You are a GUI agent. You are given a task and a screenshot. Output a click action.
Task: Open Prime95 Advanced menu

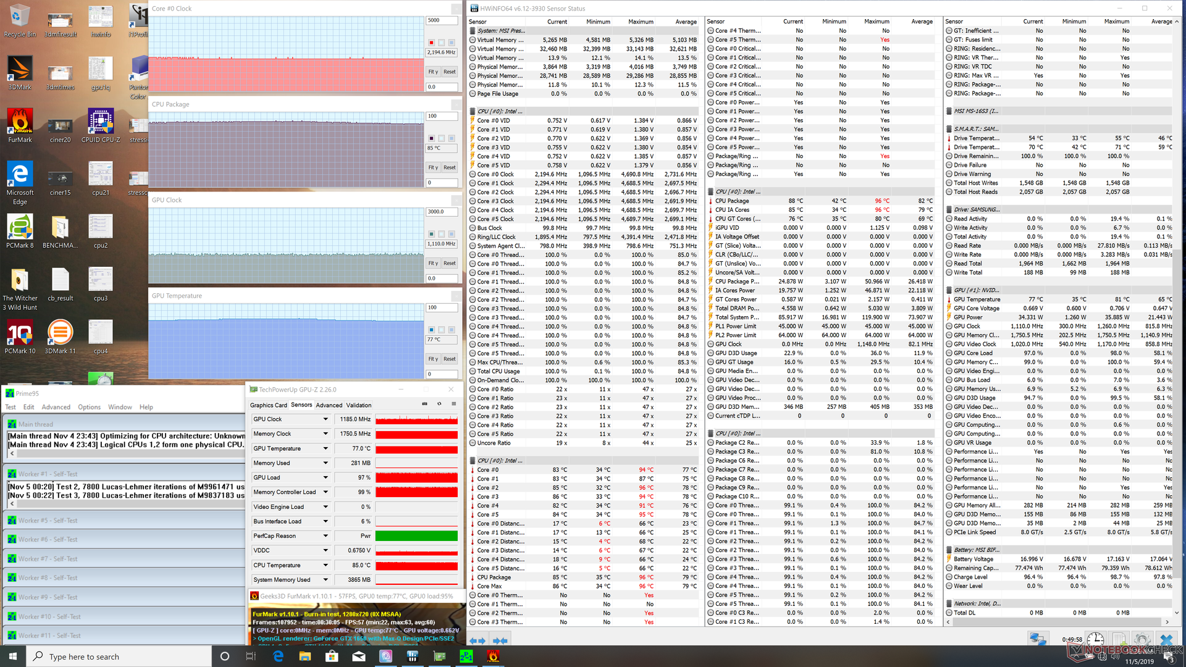(x=56, y=407)
